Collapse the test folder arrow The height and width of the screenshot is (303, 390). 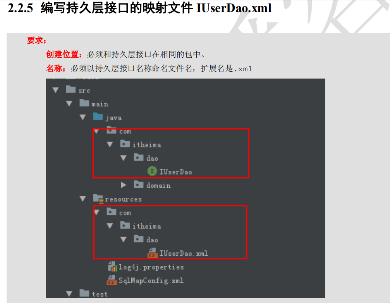coord(69,294)
